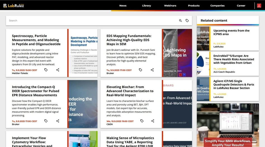Click the EnviroMail related content thumbnail

click(x=203, y=64)
